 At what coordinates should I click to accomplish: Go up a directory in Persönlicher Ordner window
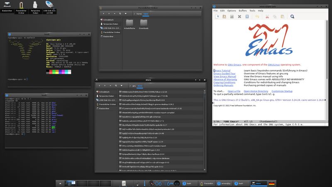pyautogui.click(x=115, y=14)
